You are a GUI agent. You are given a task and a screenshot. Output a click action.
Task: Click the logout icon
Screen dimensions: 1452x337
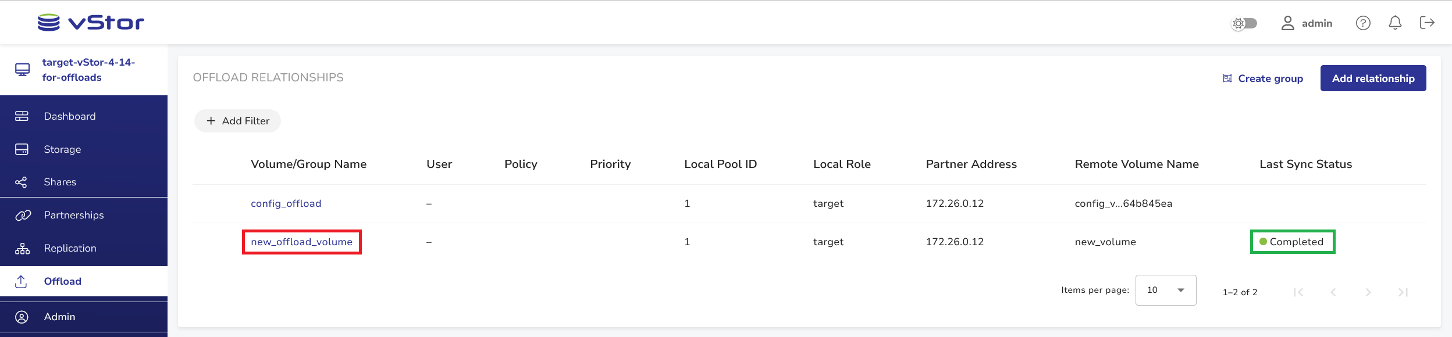click(1427, 23)
